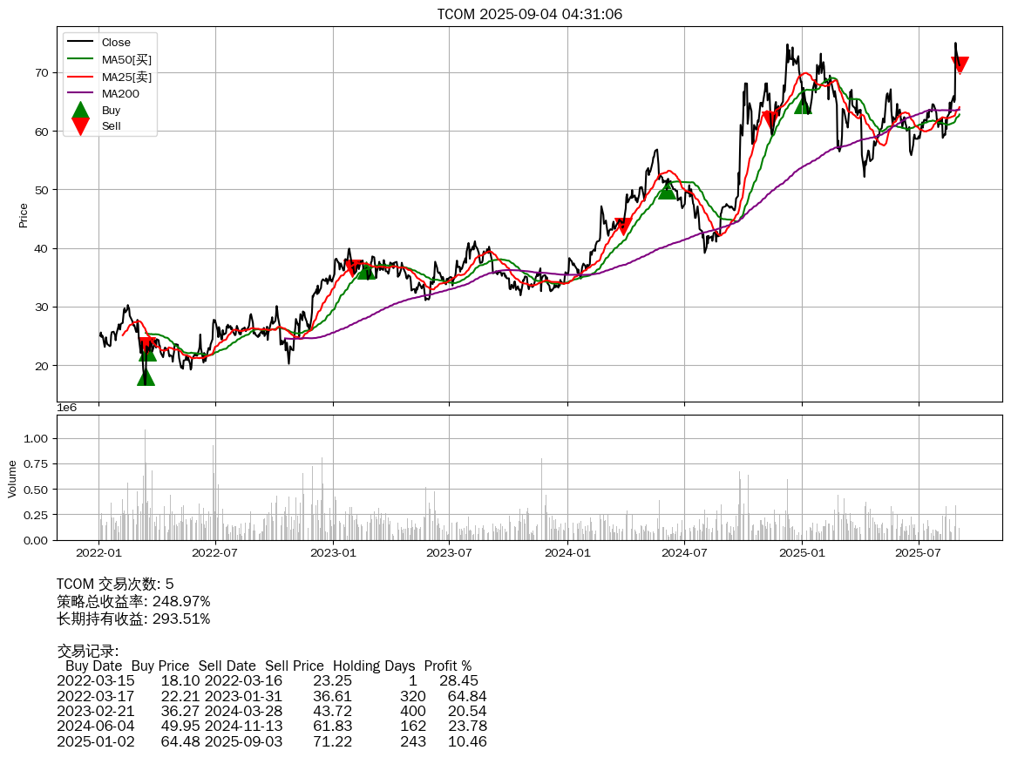The width and height of the screenshot is (1011, 757).
Task: Click the Sell marker near price 62 in late 2024
Action: click(x=770, y=119)
